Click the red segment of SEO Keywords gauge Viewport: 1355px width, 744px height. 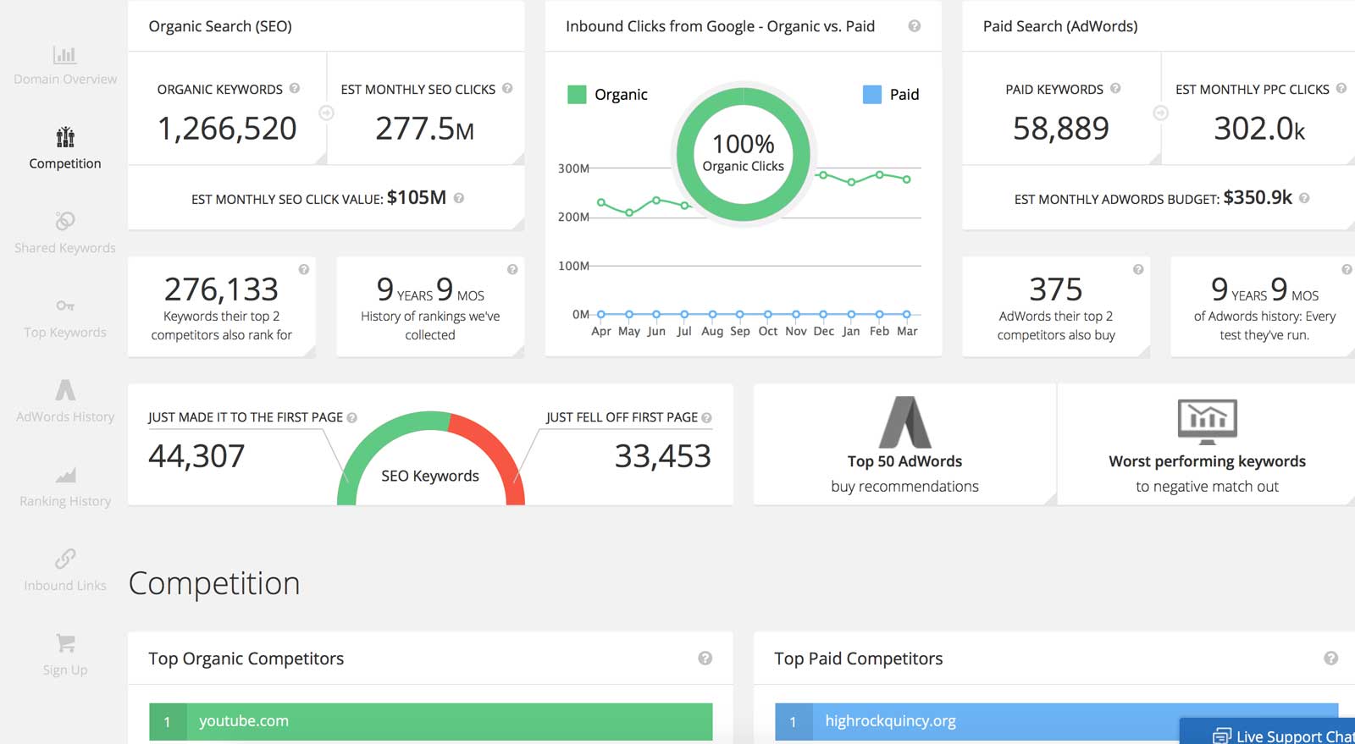500,449
